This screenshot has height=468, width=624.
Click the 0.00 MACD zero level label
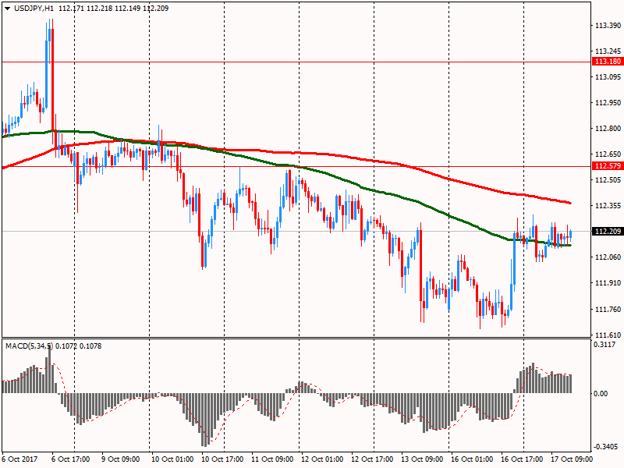click(x=601, y=394)
